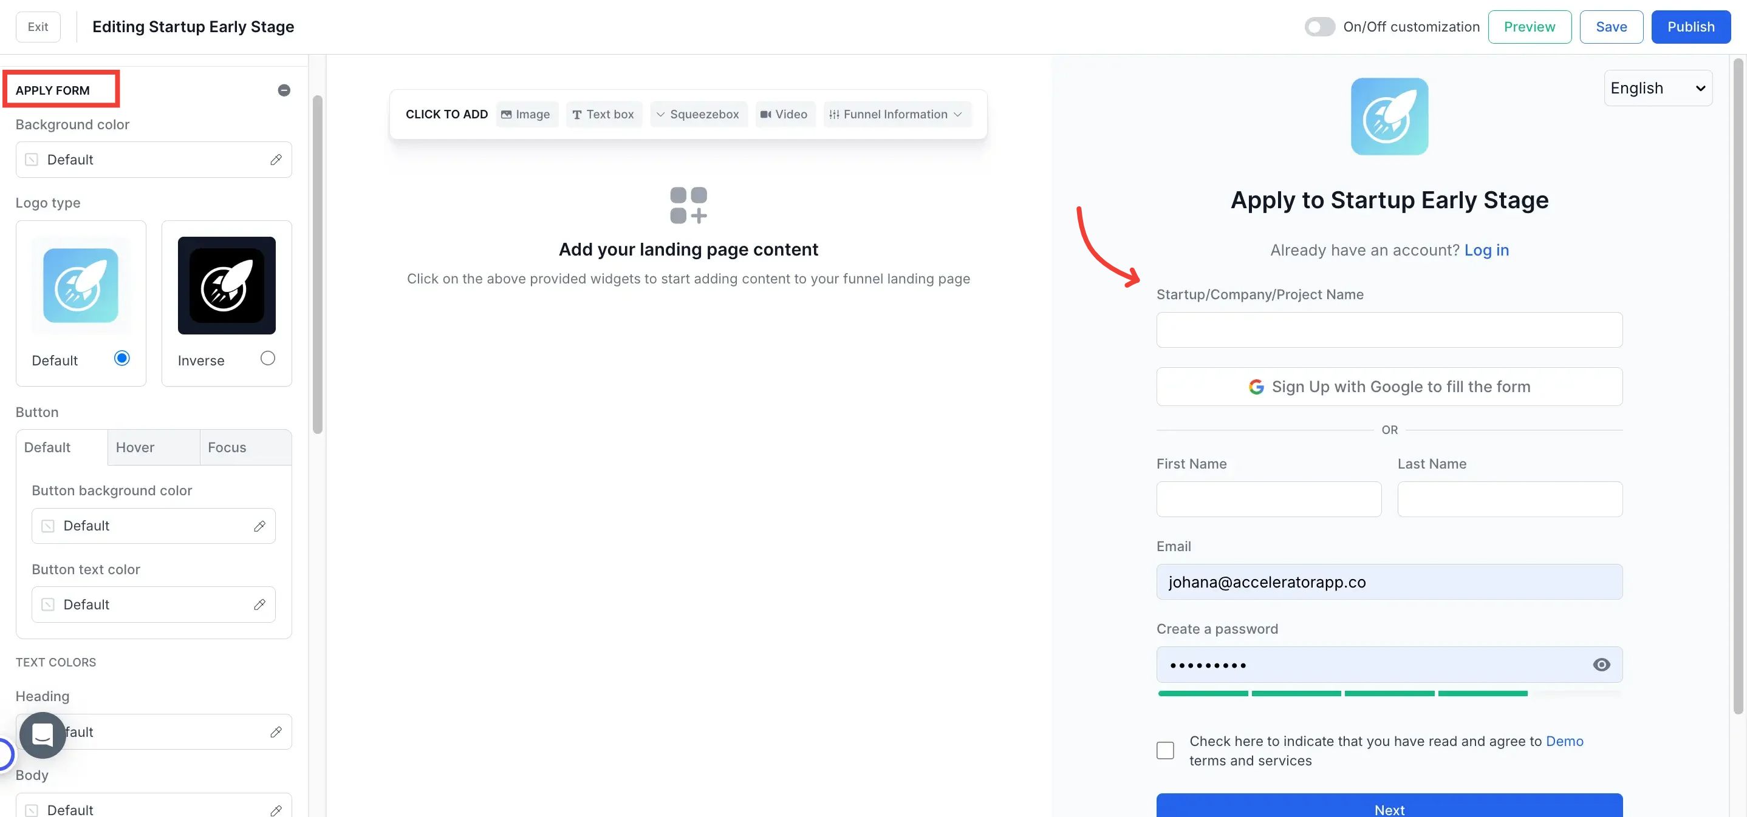This screenshot has width=1747, height=817.
Task: Show password with the eye icon
Action: [1601, 665]
